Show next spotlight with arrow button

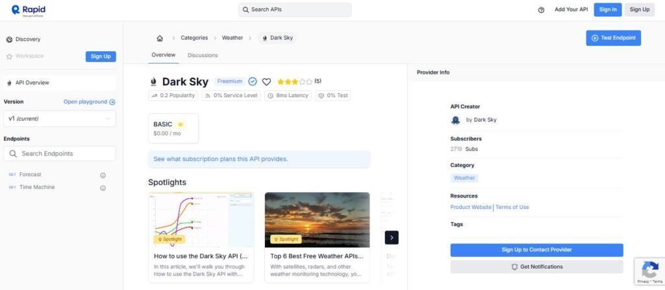[392, 238]
